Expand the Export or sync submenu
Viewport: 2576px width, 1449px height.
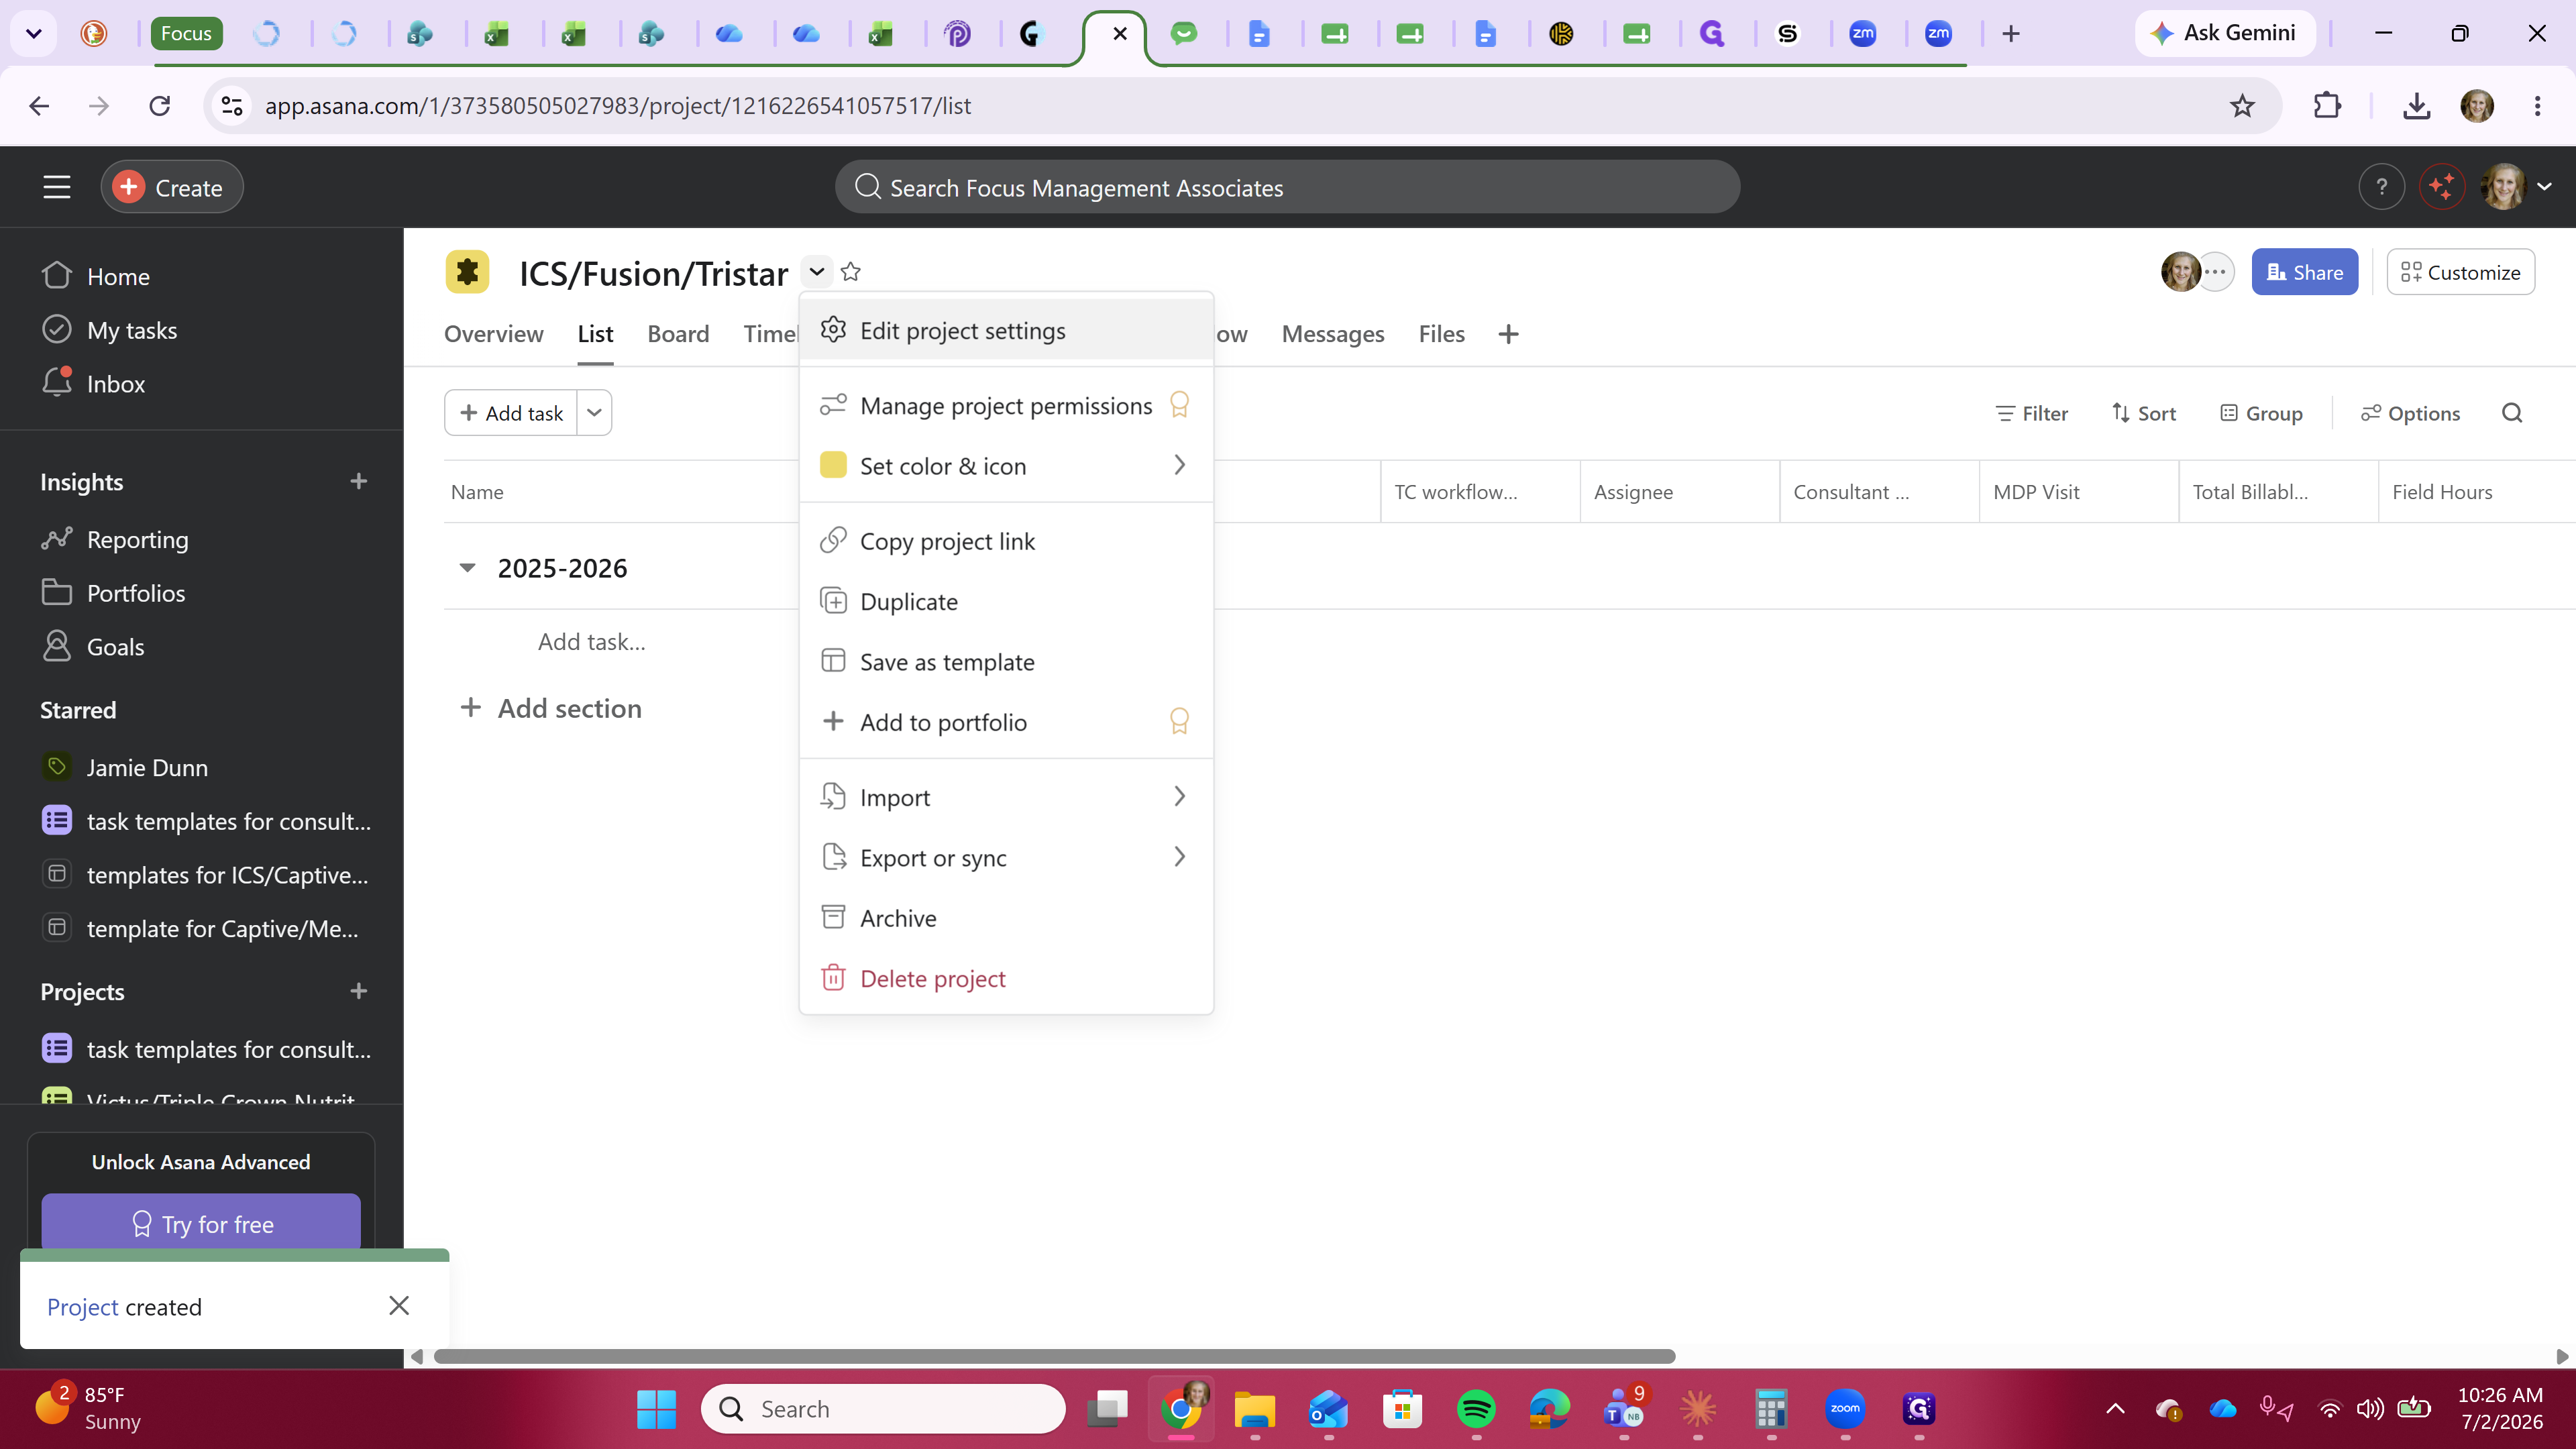point(1006,858)
